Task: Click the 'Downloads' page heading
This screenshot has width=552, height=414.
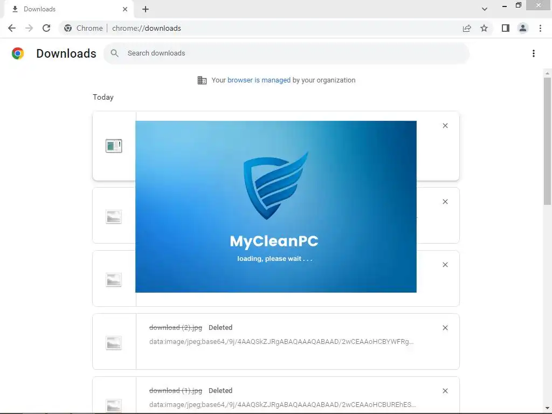Action: (66, 53)
